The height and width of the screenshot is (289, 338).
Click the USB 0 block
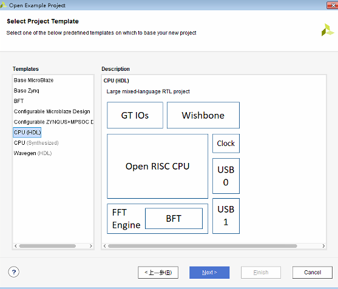tap(226, 176)
